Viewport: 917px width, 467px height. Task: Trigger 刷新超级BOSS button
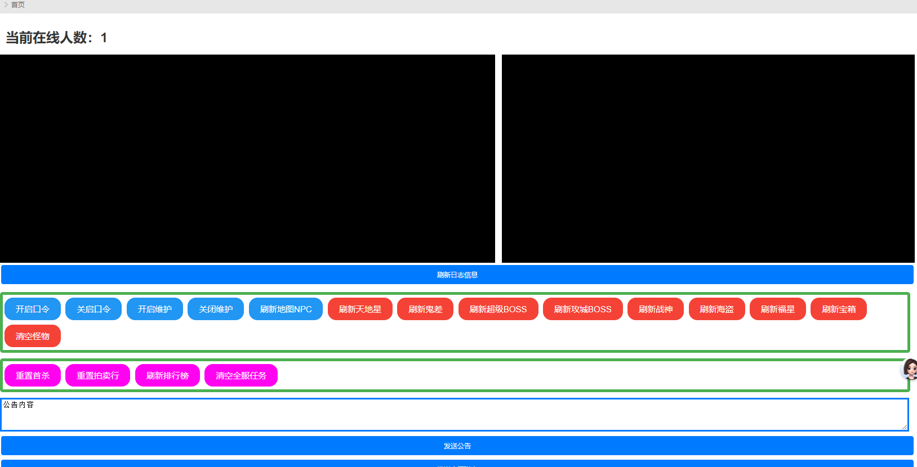click(x=498, y=309)
